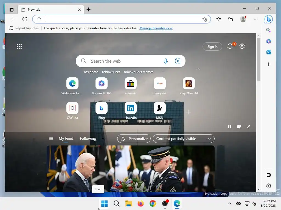This screenshot has width=281, height=210.
Task: Switch to the Following tab
Action: pyautogui.click(x=88, y=139)
